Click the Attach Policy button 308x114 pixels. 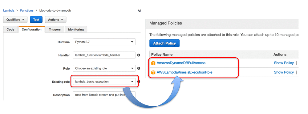(x=164, y=43)
